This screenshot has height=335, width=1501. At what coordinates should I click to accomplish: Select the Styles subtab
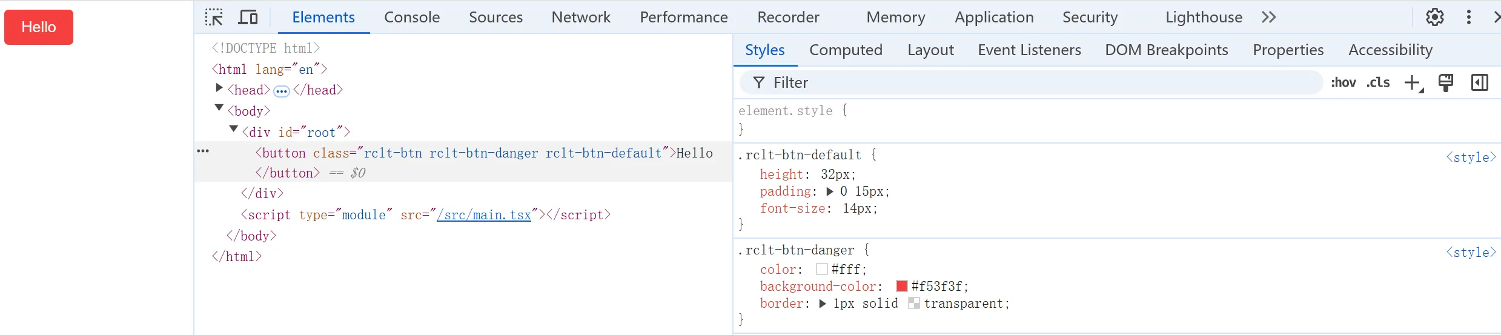point(765,50)
